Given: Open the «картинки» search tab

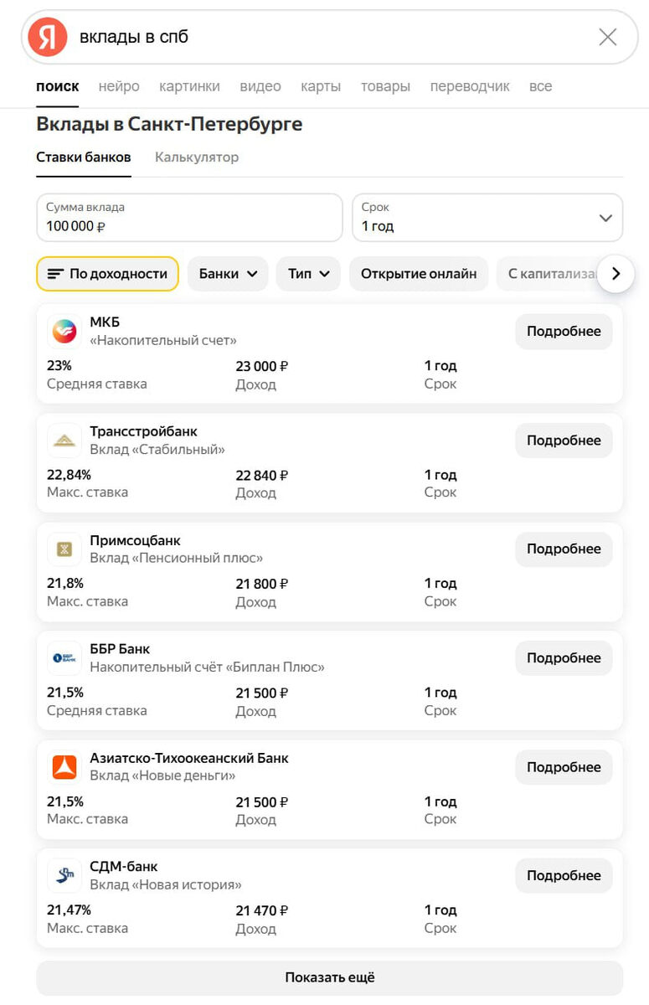Looking at the screenshot, I should click(189, 86).
